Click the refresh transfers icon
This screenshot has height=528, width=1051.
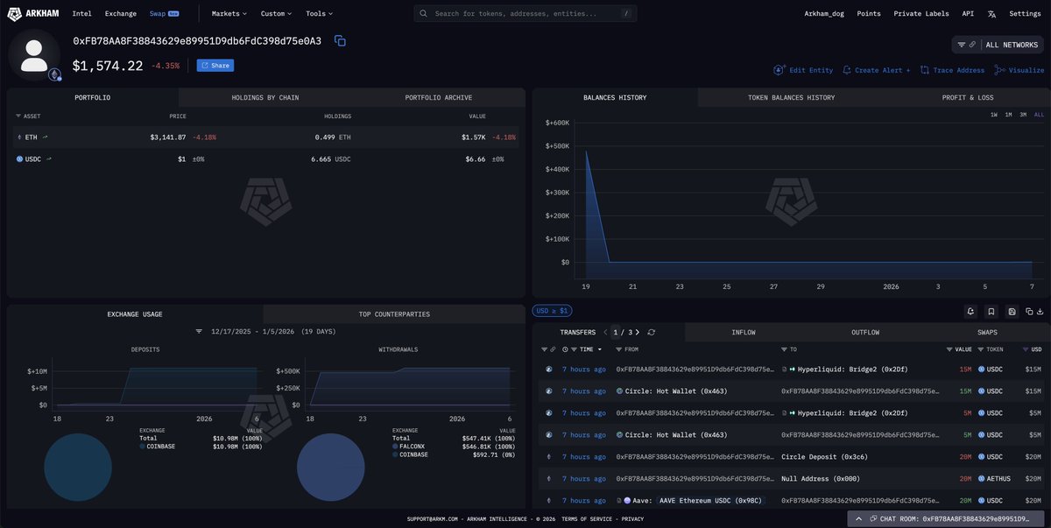[x=652, y=333]
